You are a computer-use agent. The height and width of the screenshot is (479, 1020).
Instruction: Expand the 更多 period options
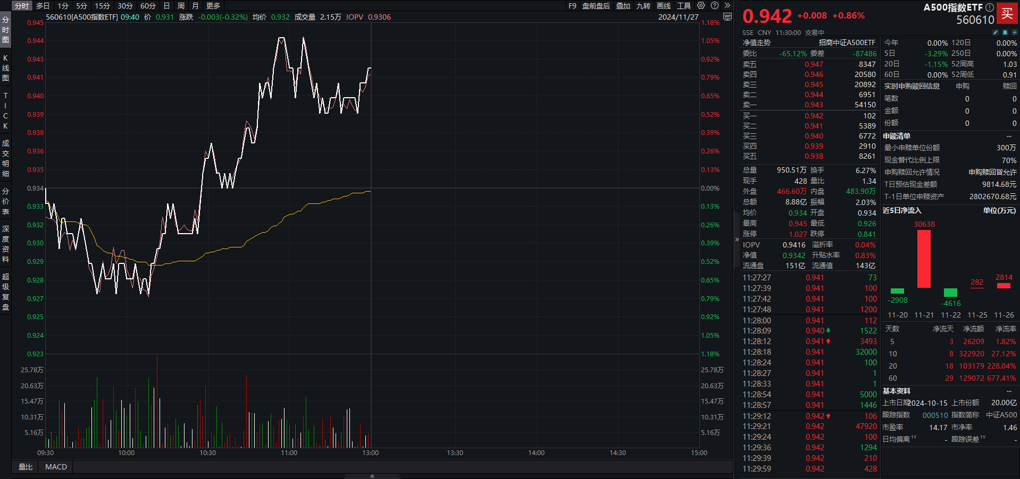pos(213,6)
